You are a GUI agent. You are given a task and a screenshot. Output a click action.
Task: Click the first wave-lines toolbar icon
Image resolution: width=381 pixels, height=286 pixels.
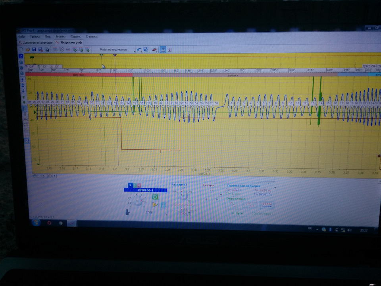(x=56, y=49)
